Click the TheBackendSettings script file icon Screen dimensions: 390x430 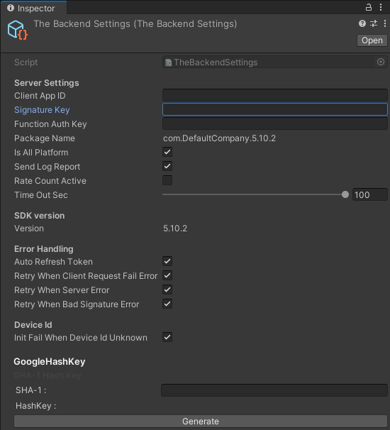tap(168, 62)
